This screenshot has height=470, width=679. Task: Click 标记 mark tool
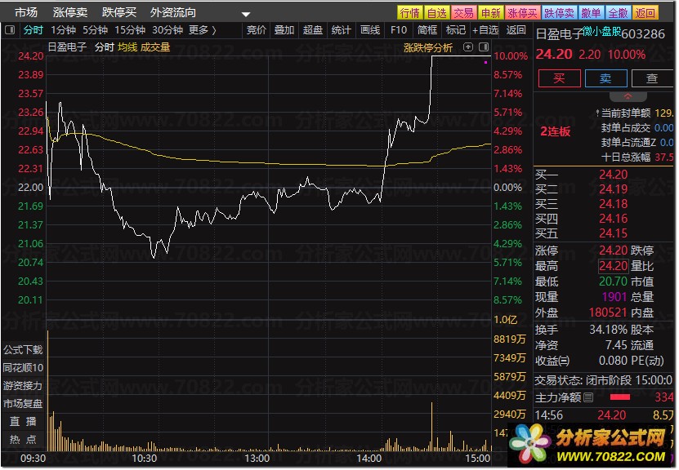click(x=456, y=30)
